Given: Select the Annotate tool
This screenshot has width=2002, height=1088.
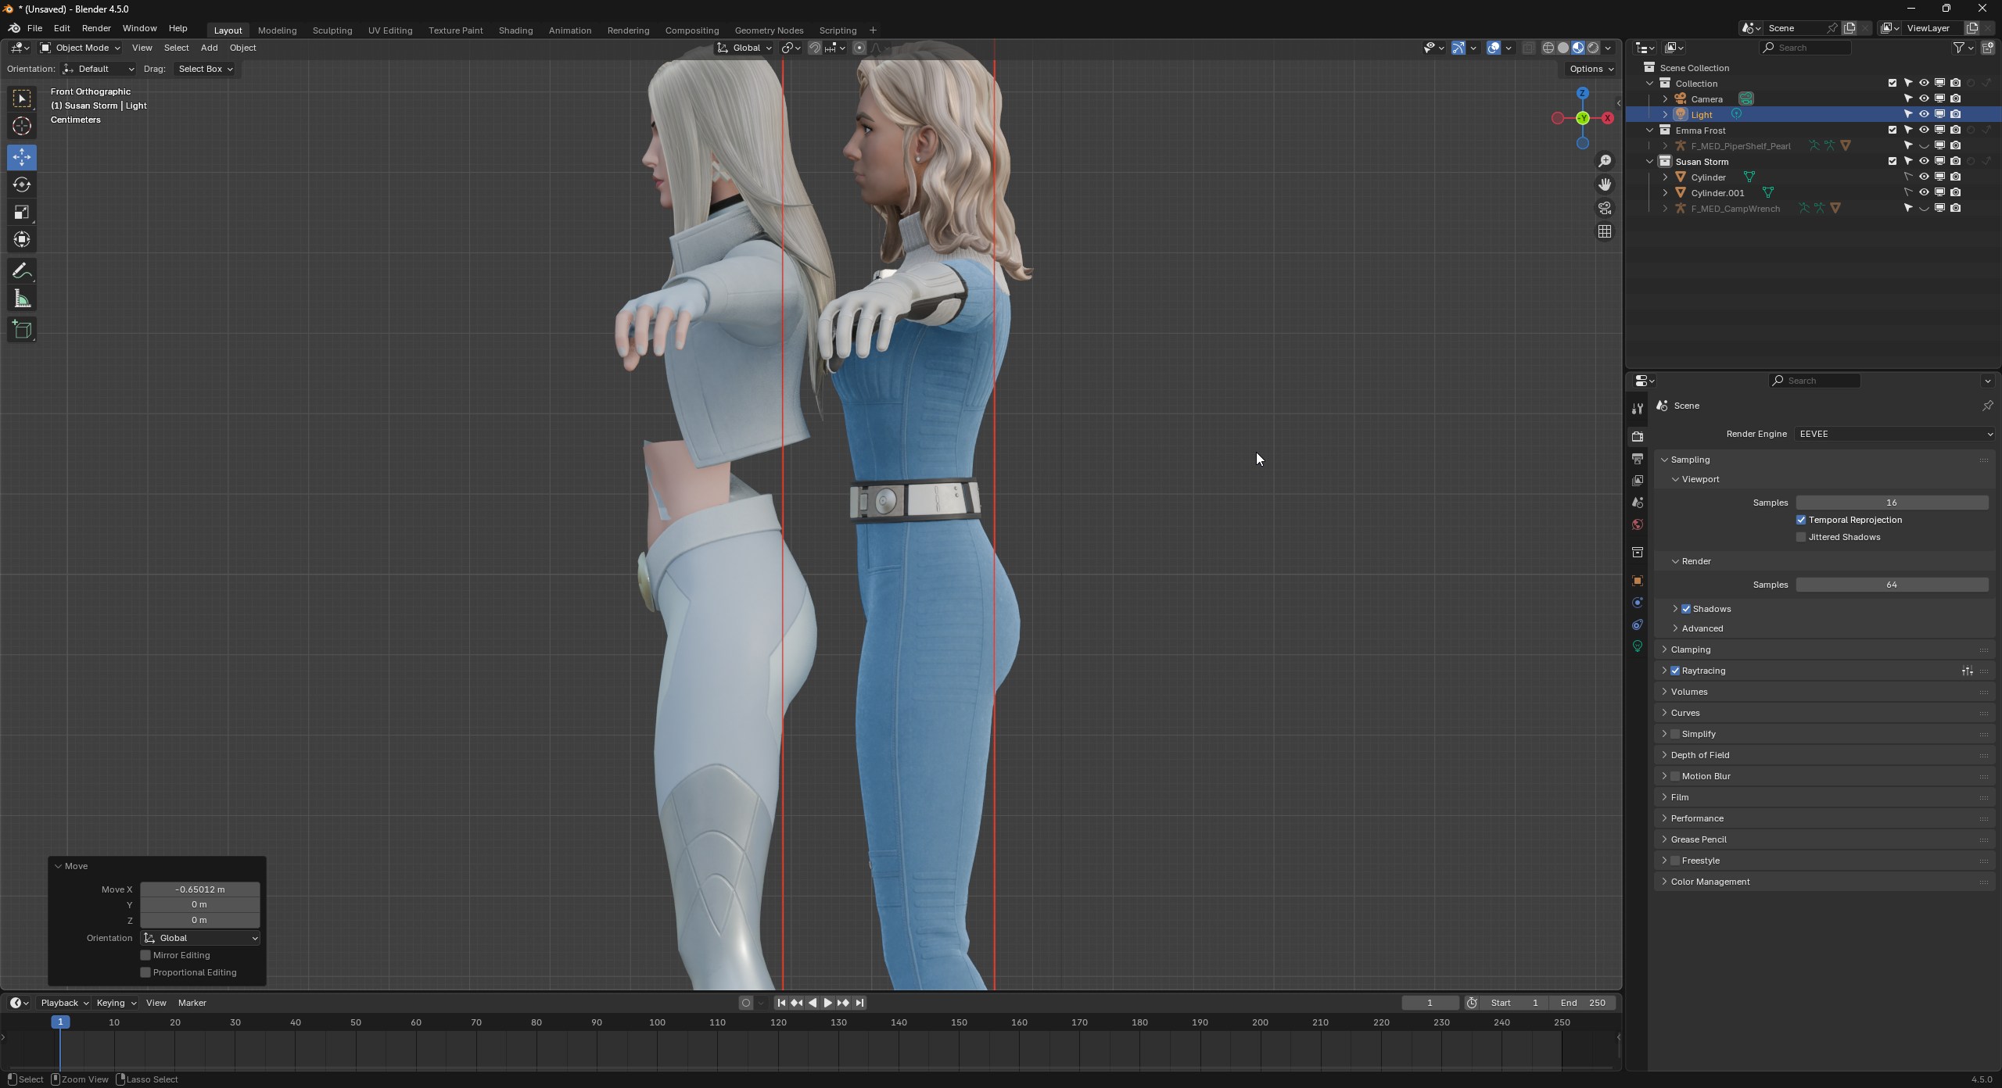Looking at the screenshot, I should pos(22,271).
